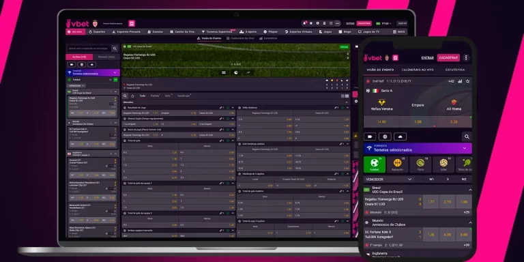Select the Basquete sport icon on phone
This screenshot has height=262, width=524.
397,164
